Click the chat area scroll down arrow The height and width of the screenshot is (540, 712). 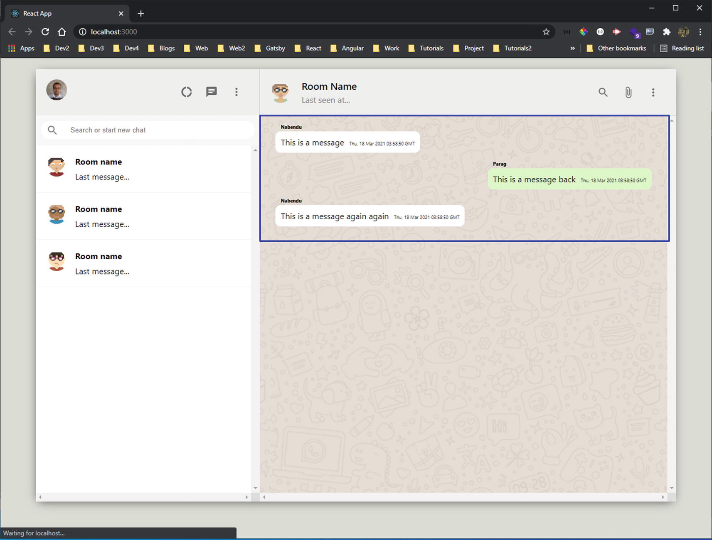[671, 488]
